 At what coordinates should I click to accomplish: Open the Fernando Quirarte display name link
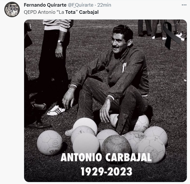coord(45,5)
